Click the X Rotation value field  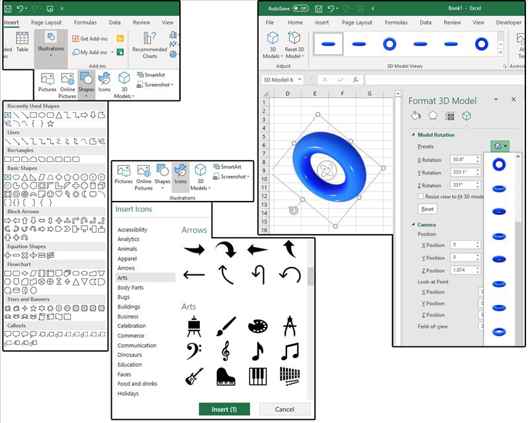pyautogui.click(x=465, y=160)
